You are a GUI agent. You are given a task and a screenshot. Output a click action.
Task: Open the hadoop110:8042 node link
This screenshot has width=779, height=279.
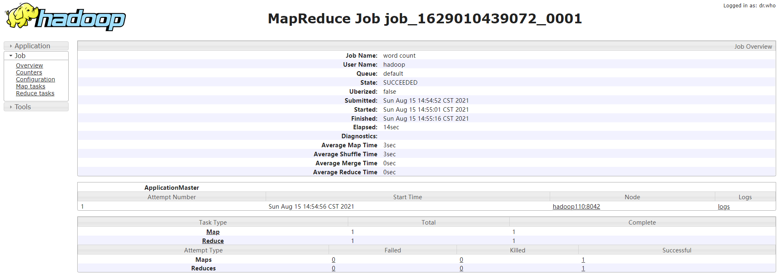(x=576, y=207)
